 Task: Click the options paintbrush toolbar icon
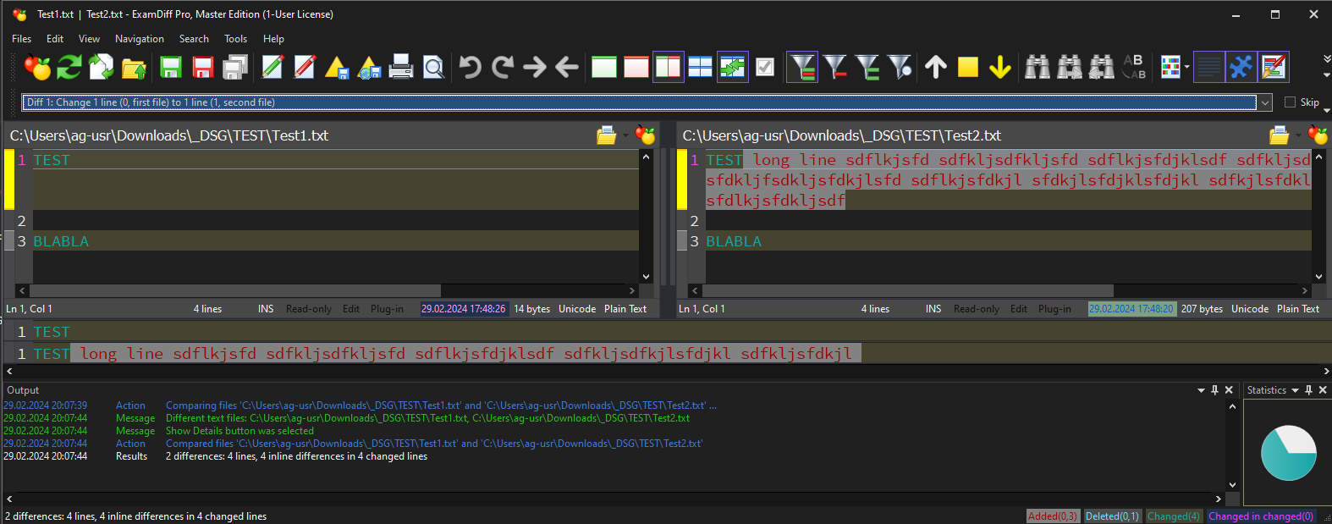1274,67
